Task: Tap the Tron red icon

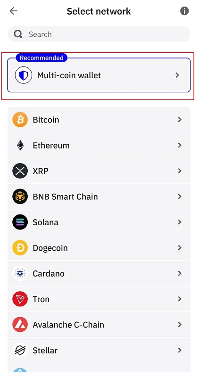Action: point(20,299)
